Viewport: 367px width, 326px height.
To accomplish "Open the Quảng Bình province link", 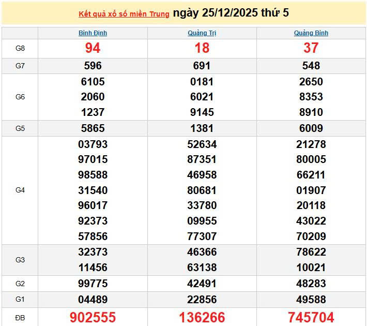I will [x=311, y=33].
